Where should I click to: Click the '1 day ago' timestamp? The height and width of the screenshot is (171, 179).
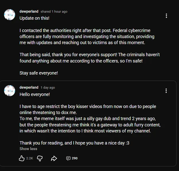(48, 87)
